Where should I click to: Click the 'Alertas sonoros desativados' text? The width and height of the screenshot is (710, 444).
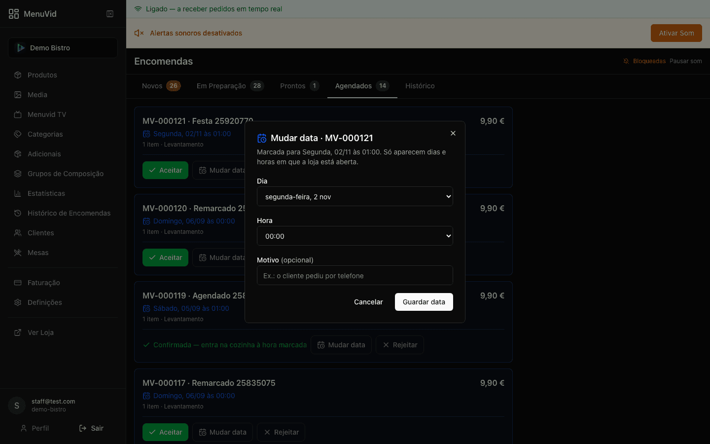pyautogui.click(x=196, y=33)
